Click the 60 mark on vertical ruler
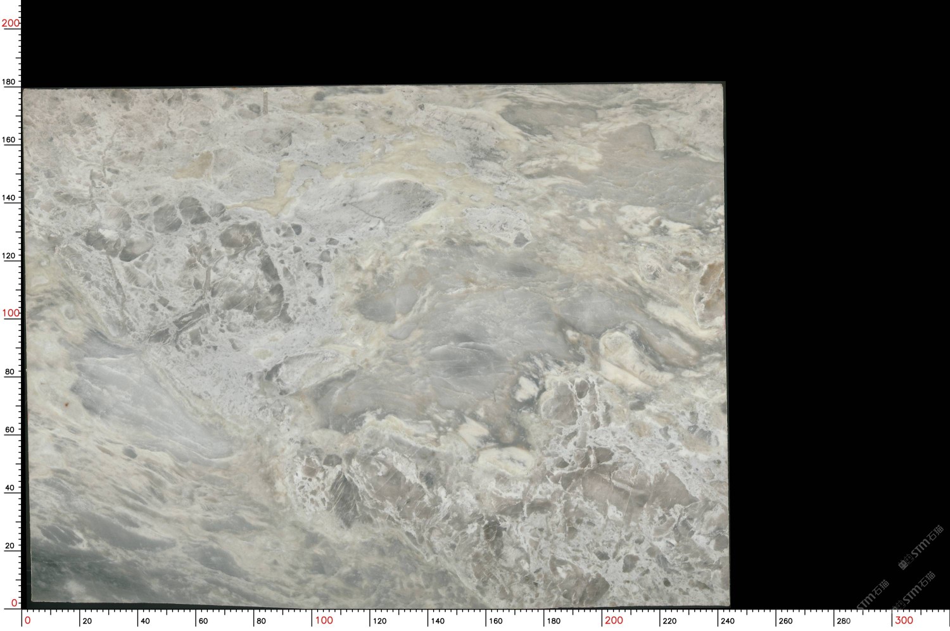 tap(9, 430)
